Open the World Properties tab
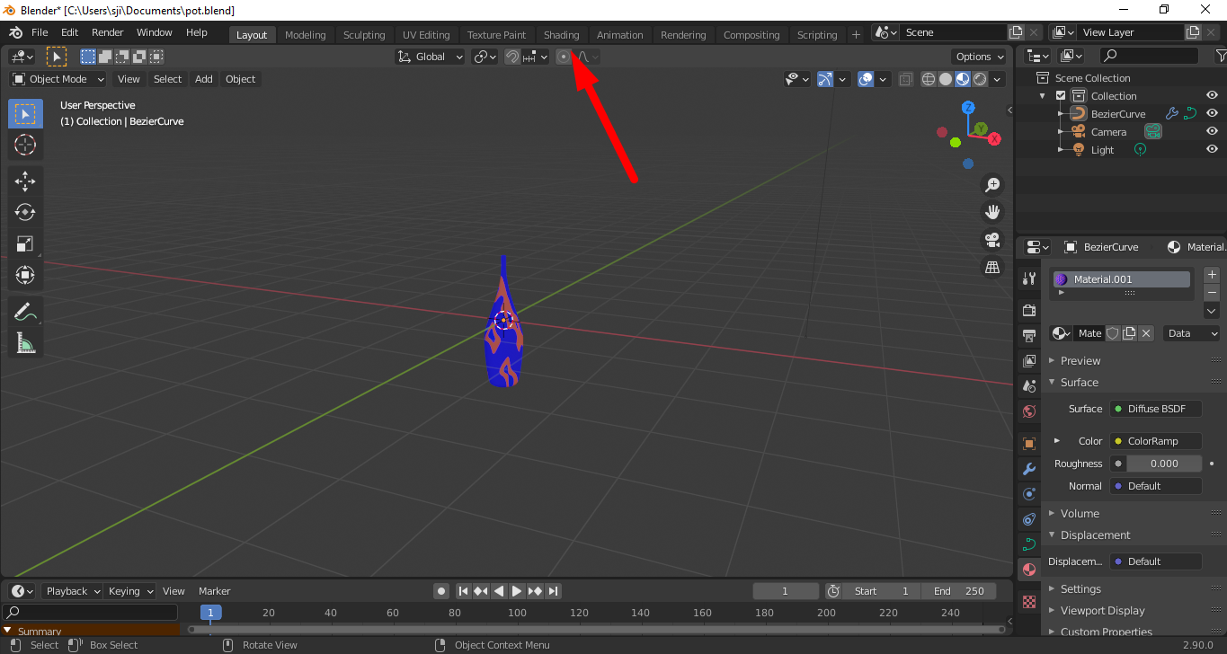The width and height of the screenshot is (1227, 654). pyautogui.click(x=1027, y=411)
